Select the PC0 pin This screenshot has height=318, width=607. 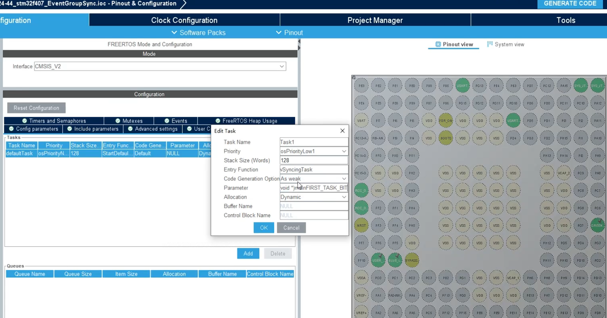click(378, 278)
